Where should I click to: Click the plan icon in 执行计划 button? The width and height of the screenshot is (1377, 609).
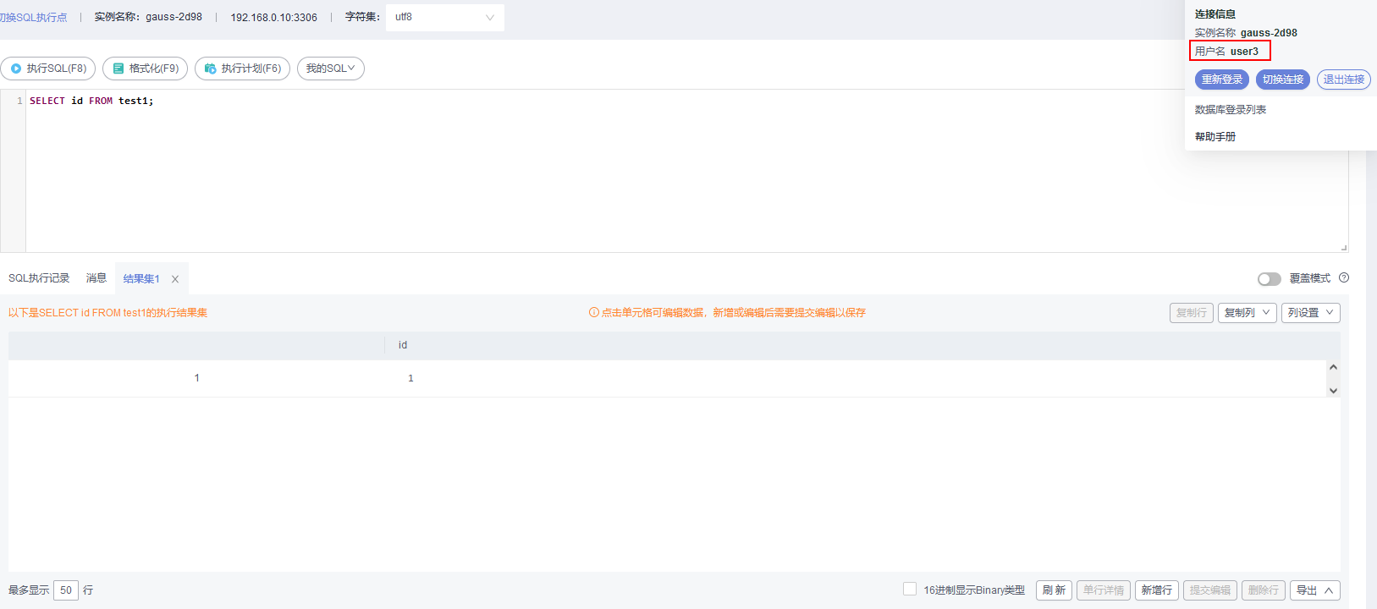tap(211, 69)
